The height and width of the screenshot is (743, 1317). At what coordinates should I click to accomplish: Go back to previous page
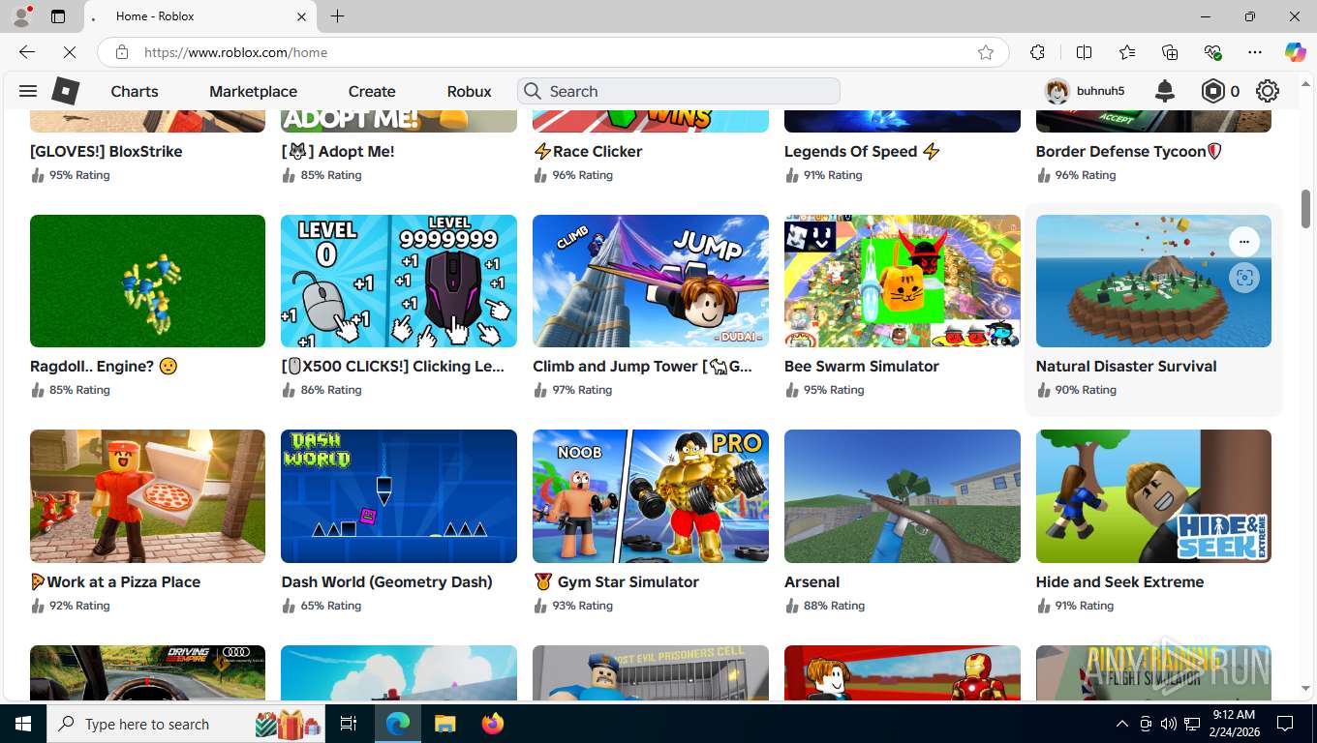27,52
